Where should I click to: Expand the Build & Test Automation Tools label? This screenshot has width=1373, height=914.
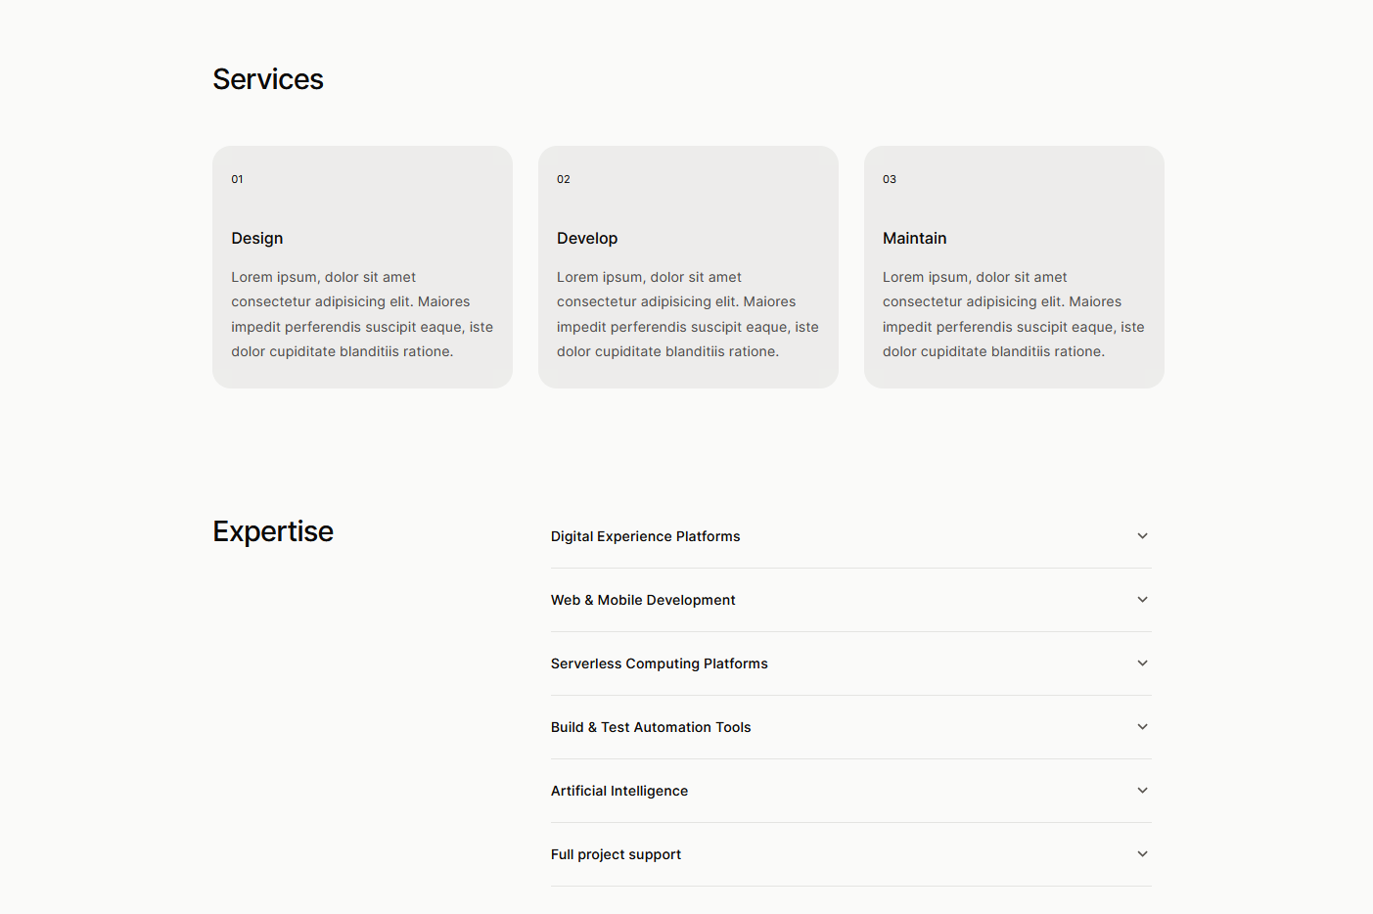[x=651, y=727]
